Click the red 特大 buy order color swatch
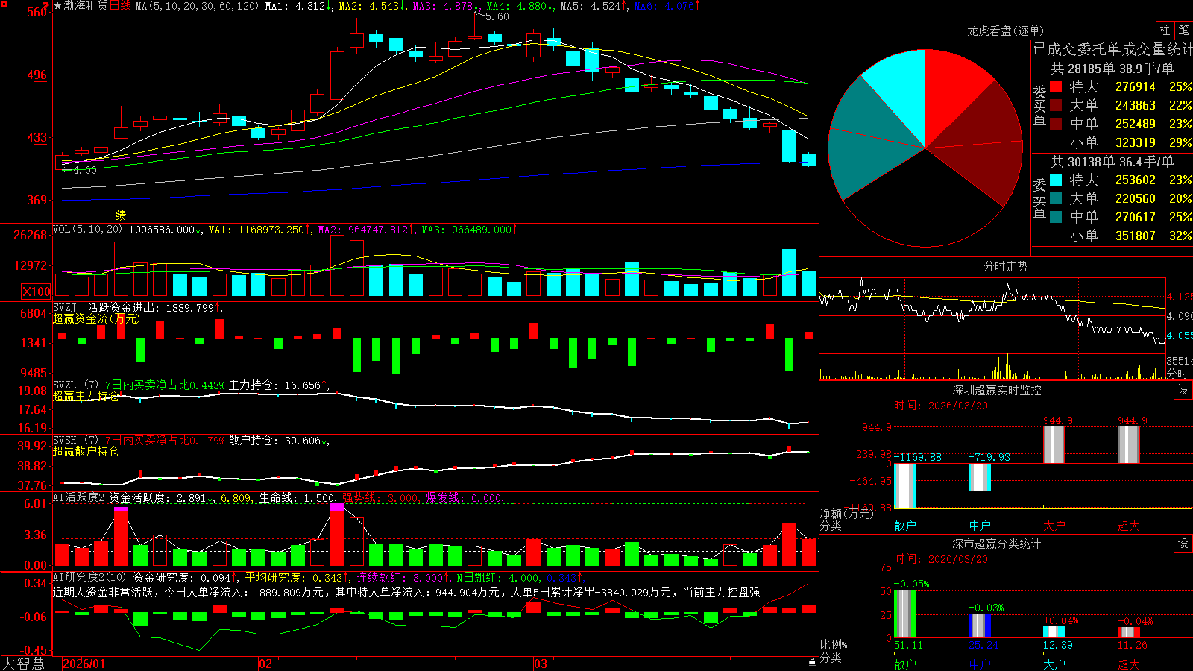Image resolution: width=1193 pixels, height=671 pixels. [x=1056, y=86]
